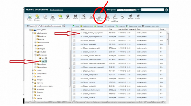Click the Cargar upload icon

(x=60, y=16)
